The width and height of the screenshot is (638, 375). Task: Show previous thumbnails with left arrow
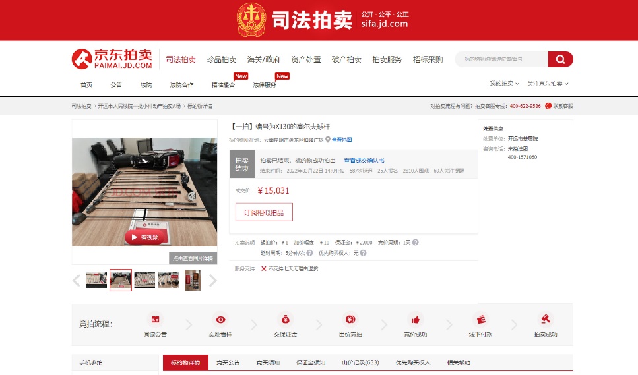click(x=76, y=280)
